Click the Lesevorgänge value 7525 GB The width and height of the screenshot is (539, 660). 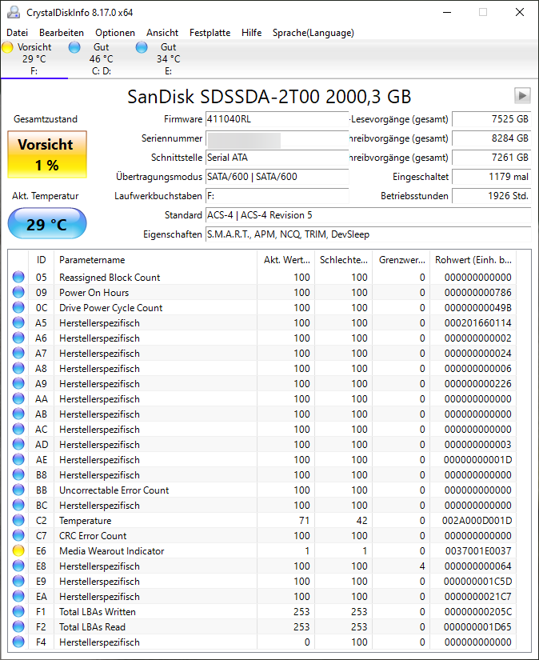pos(492,119)
